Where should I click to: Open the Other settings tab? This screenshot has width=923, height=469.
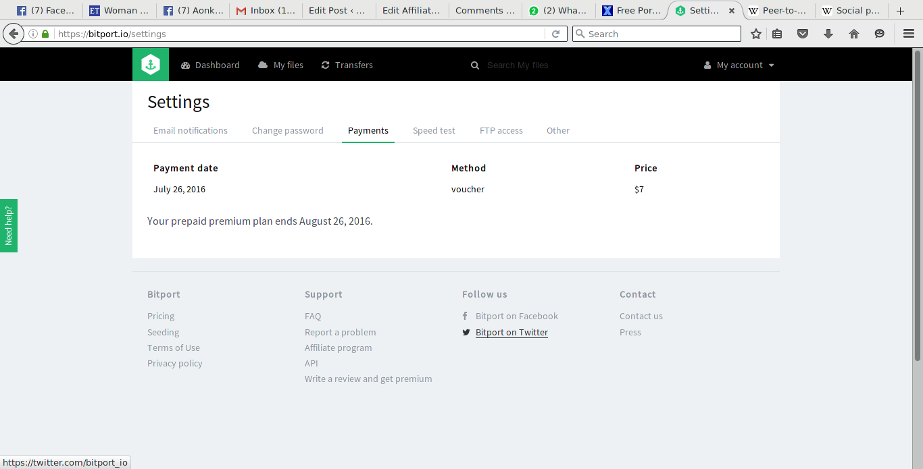(558, 130)
